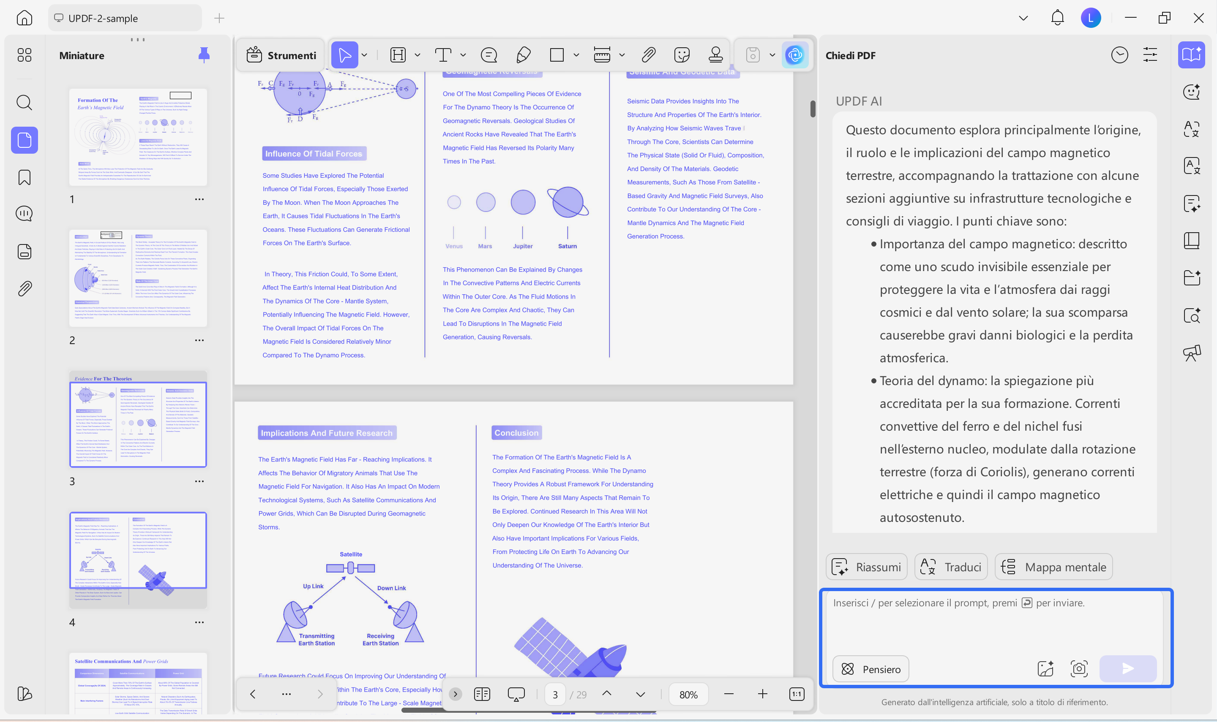Toggle the Chiedi PDF mode in right sidebar
Screen dimensions: 1217x722
tap(1192, 55)
